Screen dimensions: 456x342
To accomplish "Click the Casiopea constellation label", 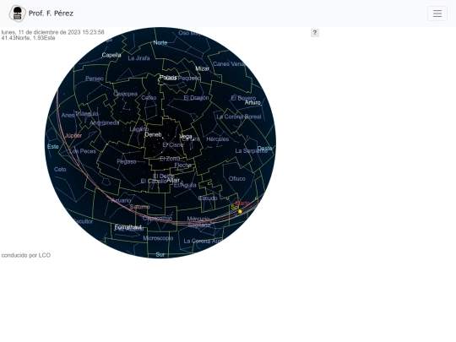I will pos(125,94).
